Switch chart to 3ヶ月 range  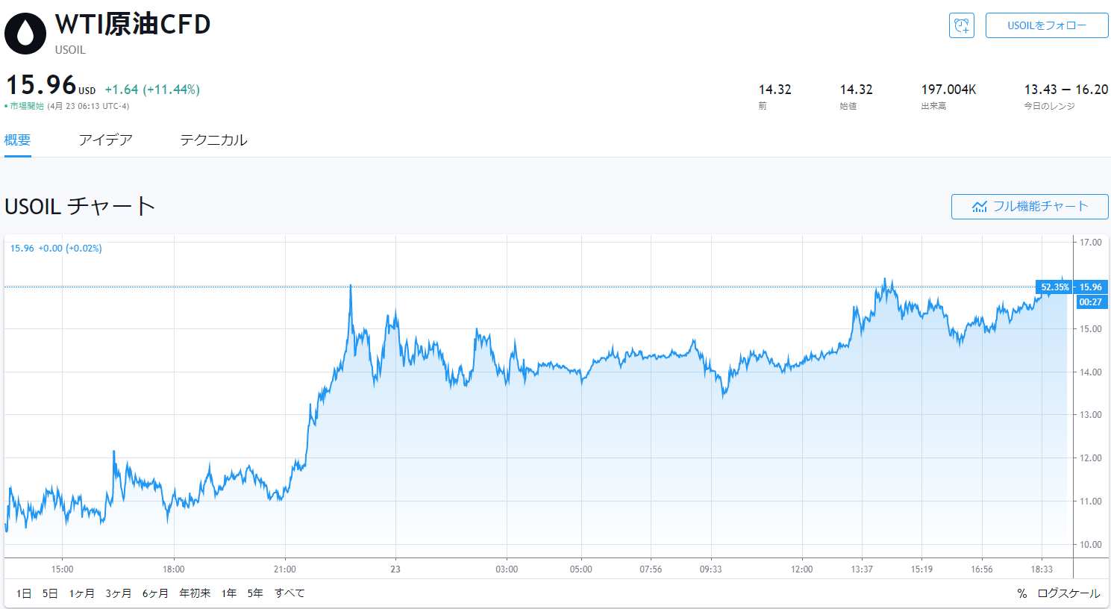pos(119,593)
